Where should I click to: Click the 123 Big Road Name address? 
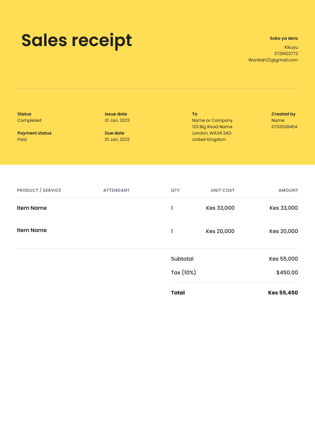pyautogui.click(x=212, y=127)
